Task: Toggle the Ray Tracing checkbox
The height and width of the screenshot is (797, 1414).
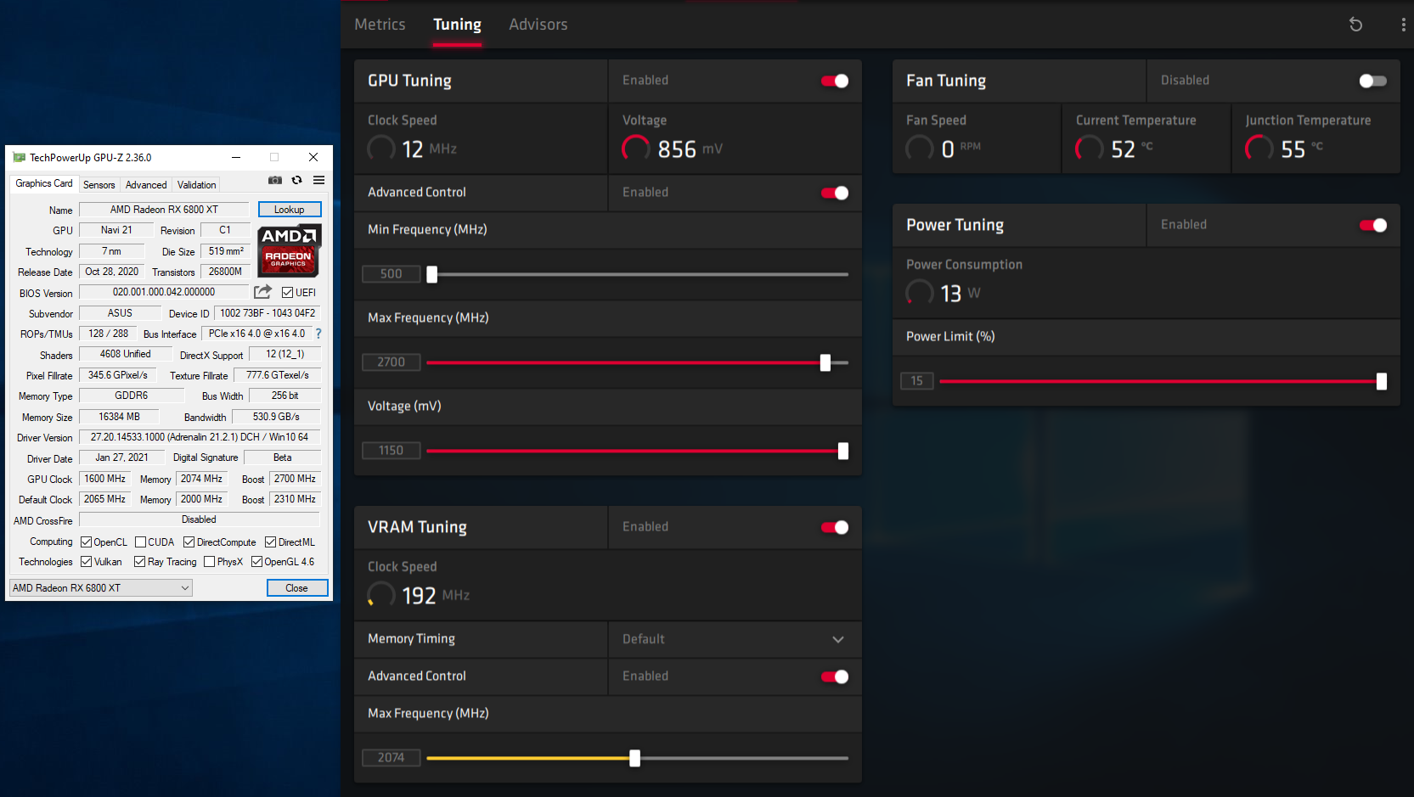Action: click(139, 561)
